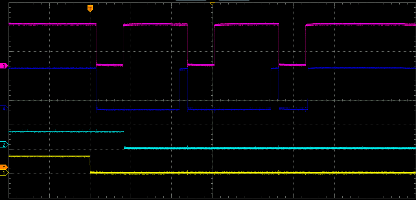416x200 pixels.
Task: Click the second narrow high pulse on blue trace
Action: coord(275,69)
